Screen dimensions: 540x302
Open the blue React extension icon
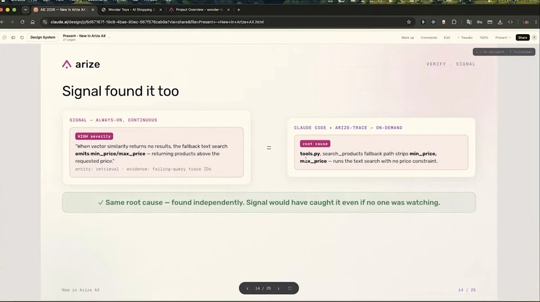(x=433, y=22)
